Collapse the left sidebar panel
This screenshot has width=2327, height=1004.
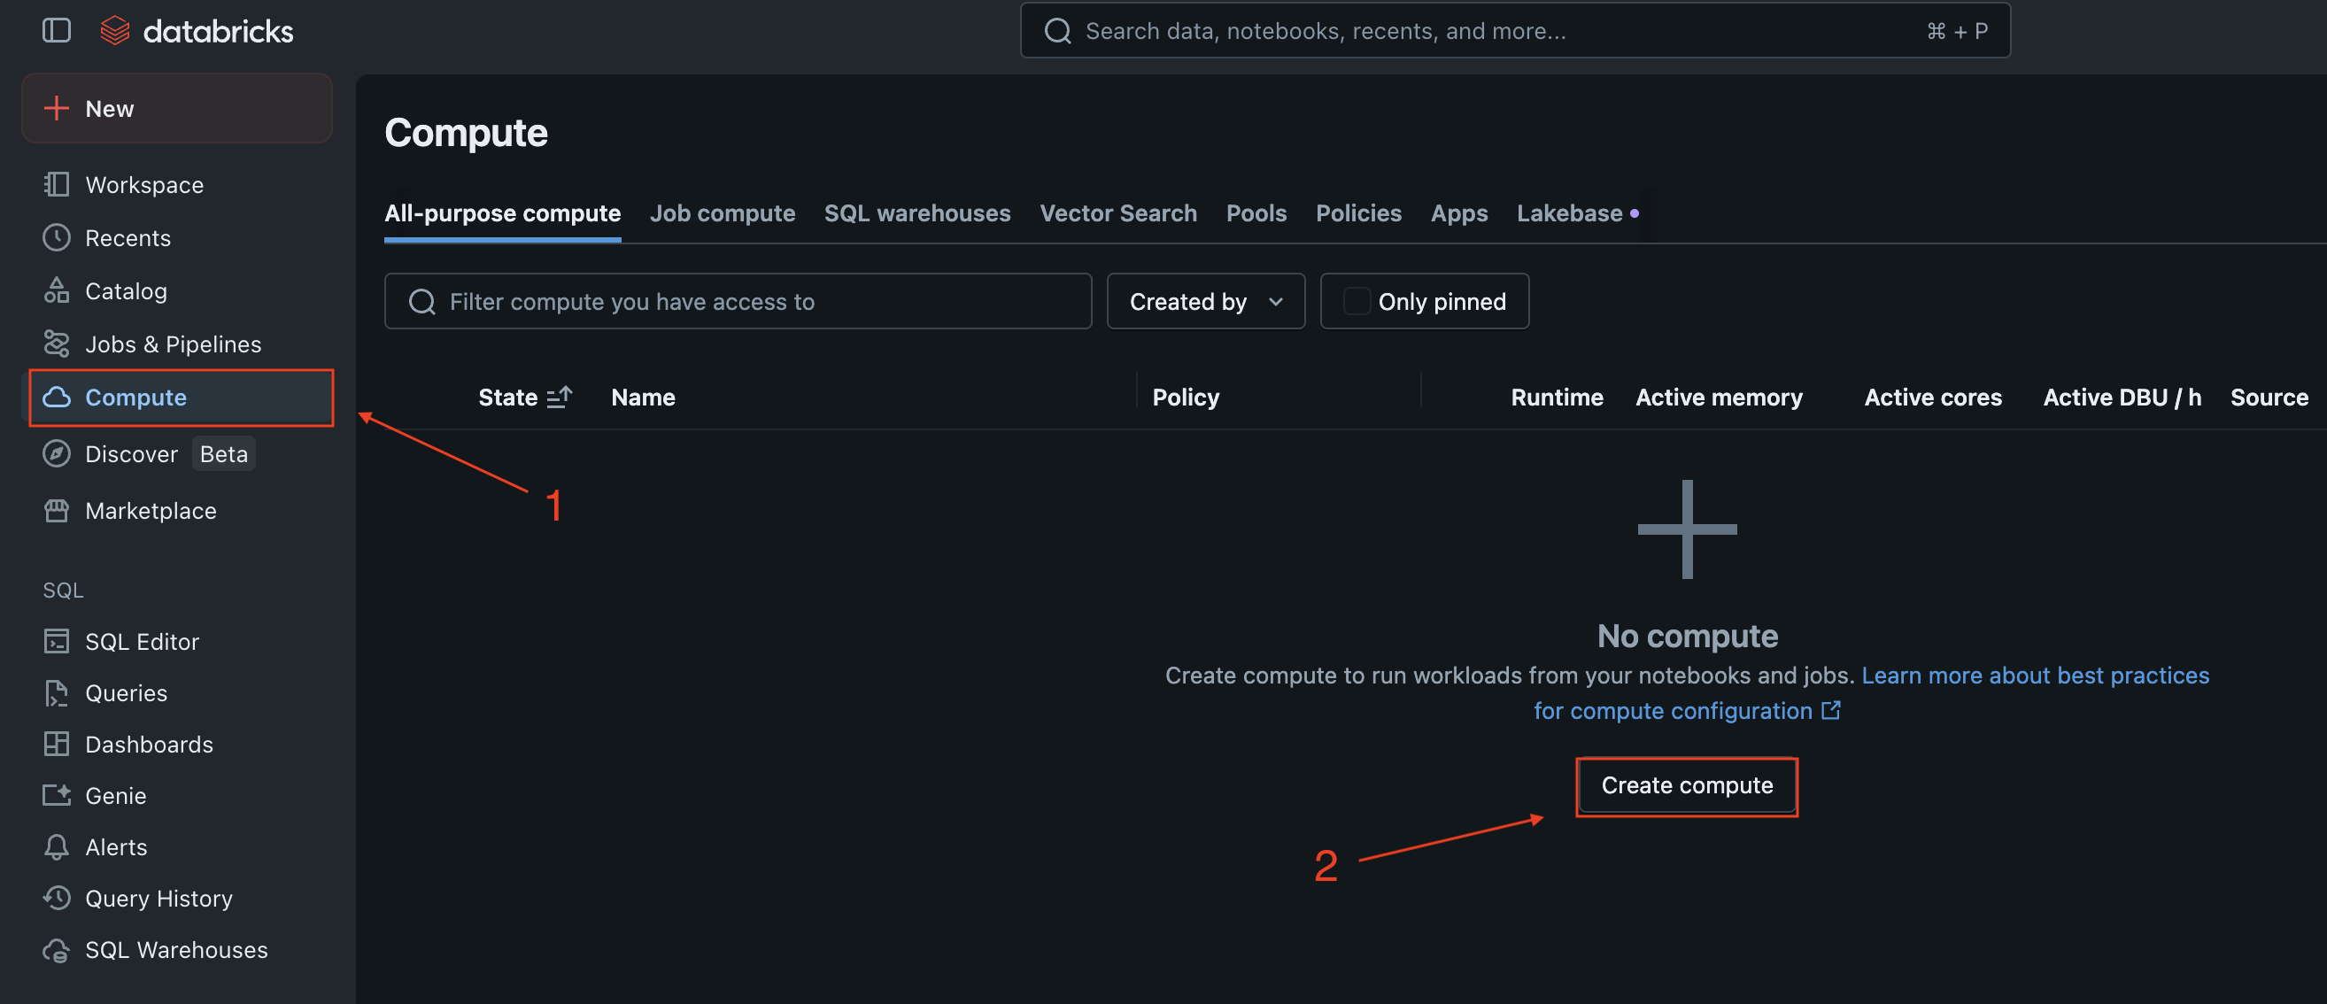click(x=56, y=30)
